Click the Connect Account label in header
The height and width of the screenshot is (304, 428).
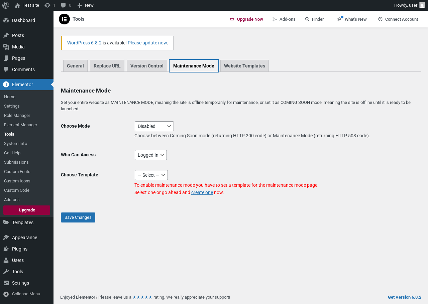click(402, 19)
